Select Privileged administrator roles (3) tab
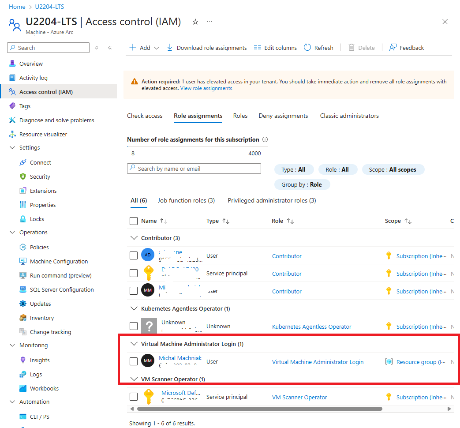This screenshot has height=428, width=460. click(x=272, y=200)
